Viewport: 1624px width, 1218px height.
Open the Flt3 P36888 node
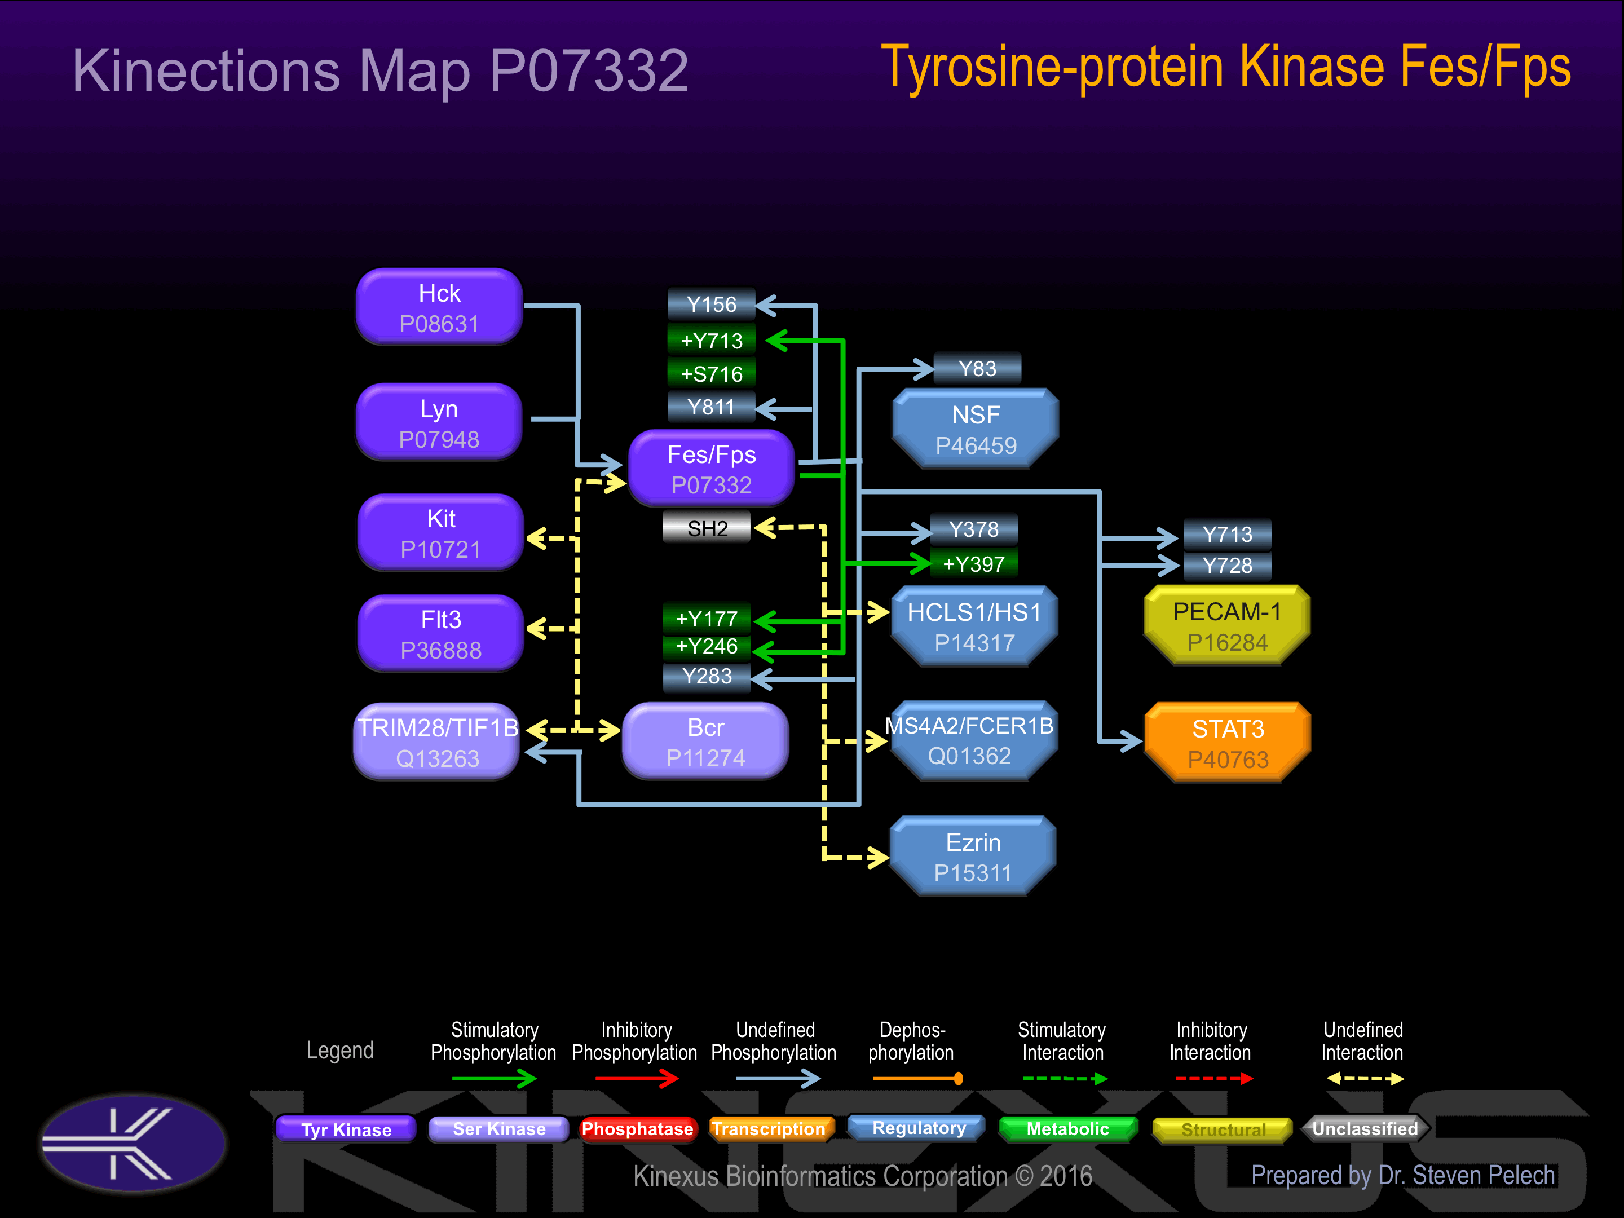(440, 634)
